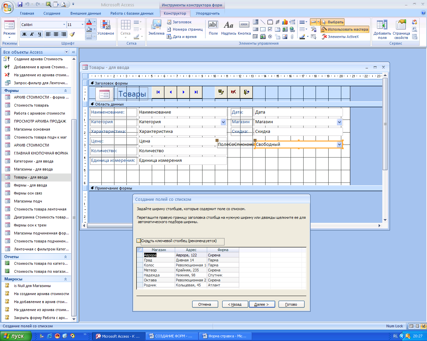Screen dimensions: 427x341
Task: Align text right in Font group
Action: [63, 34]
